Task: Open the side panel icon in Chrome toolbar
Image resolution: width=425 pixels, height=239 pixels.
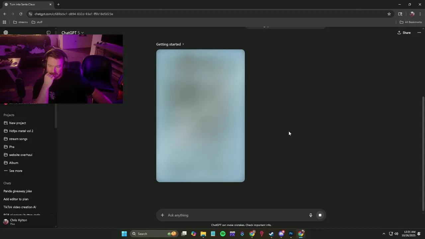Action: point(400,14)
